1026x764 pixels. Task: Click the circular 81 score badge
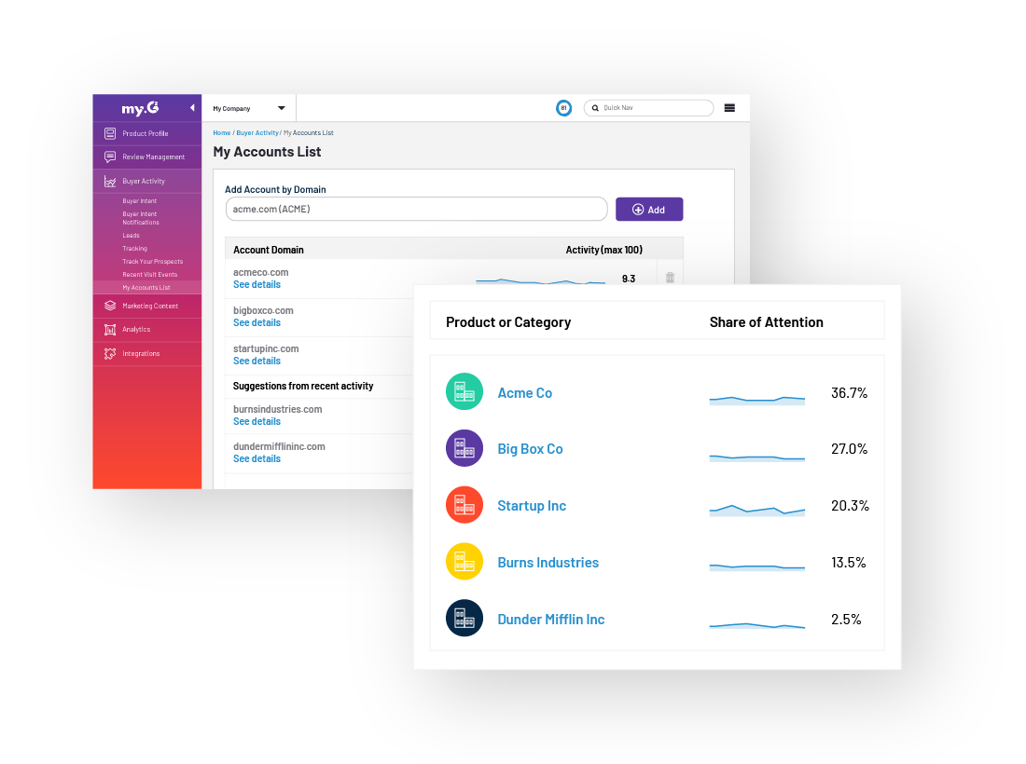point(563,108)
